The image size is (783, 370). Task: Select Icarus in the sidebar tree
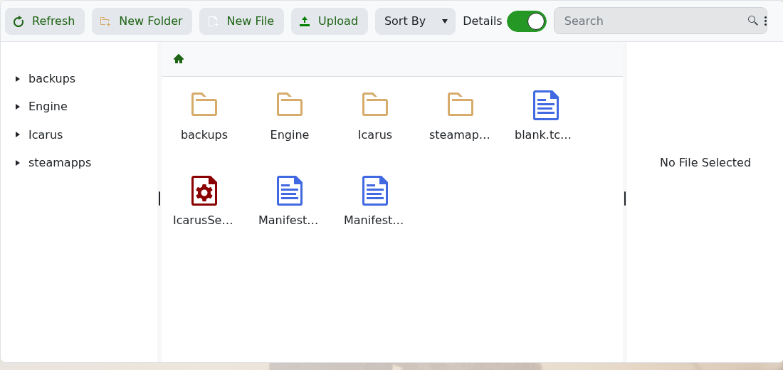(46, 134)
